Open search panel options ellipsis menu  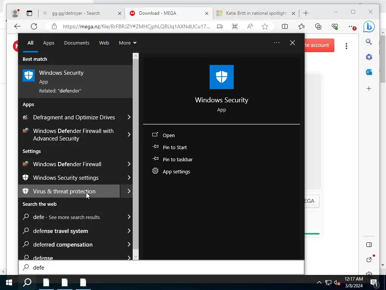coord(276,43)
